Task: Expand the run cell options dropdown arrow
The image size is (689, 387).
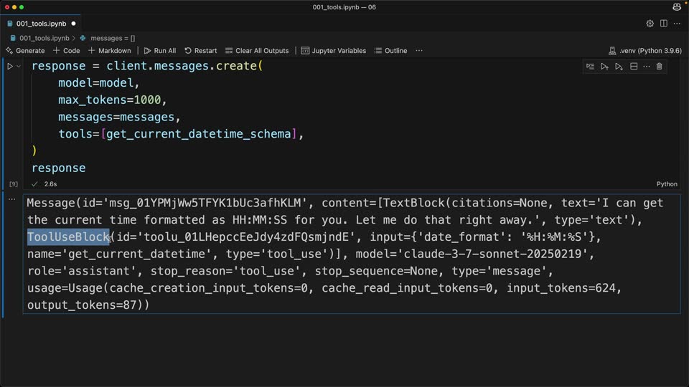Action: 19,66
